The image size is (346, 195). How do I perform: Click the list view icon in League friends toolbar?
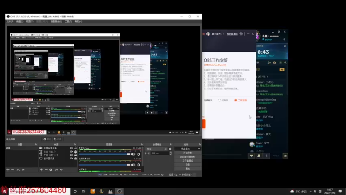[x=280, y=62]
